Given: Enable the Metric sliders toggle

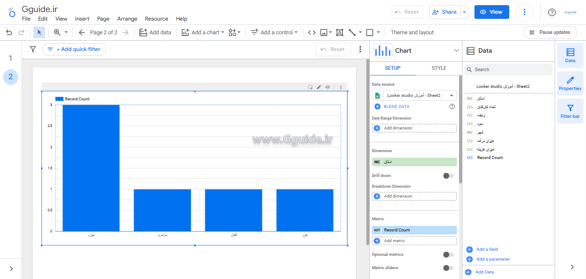Looking at the screenshot, I should pyautogui.click(x=448, y=268).
